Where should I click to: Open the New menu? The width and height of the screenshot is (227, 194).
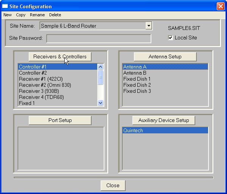(x=8, y=15)
